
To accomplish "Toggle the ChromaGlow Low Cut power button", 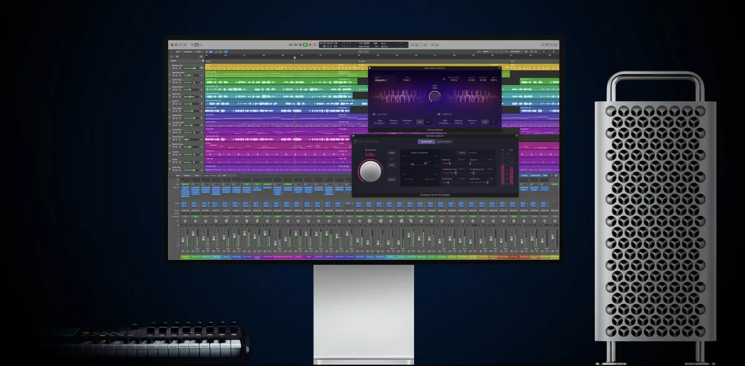I will 374,114.
